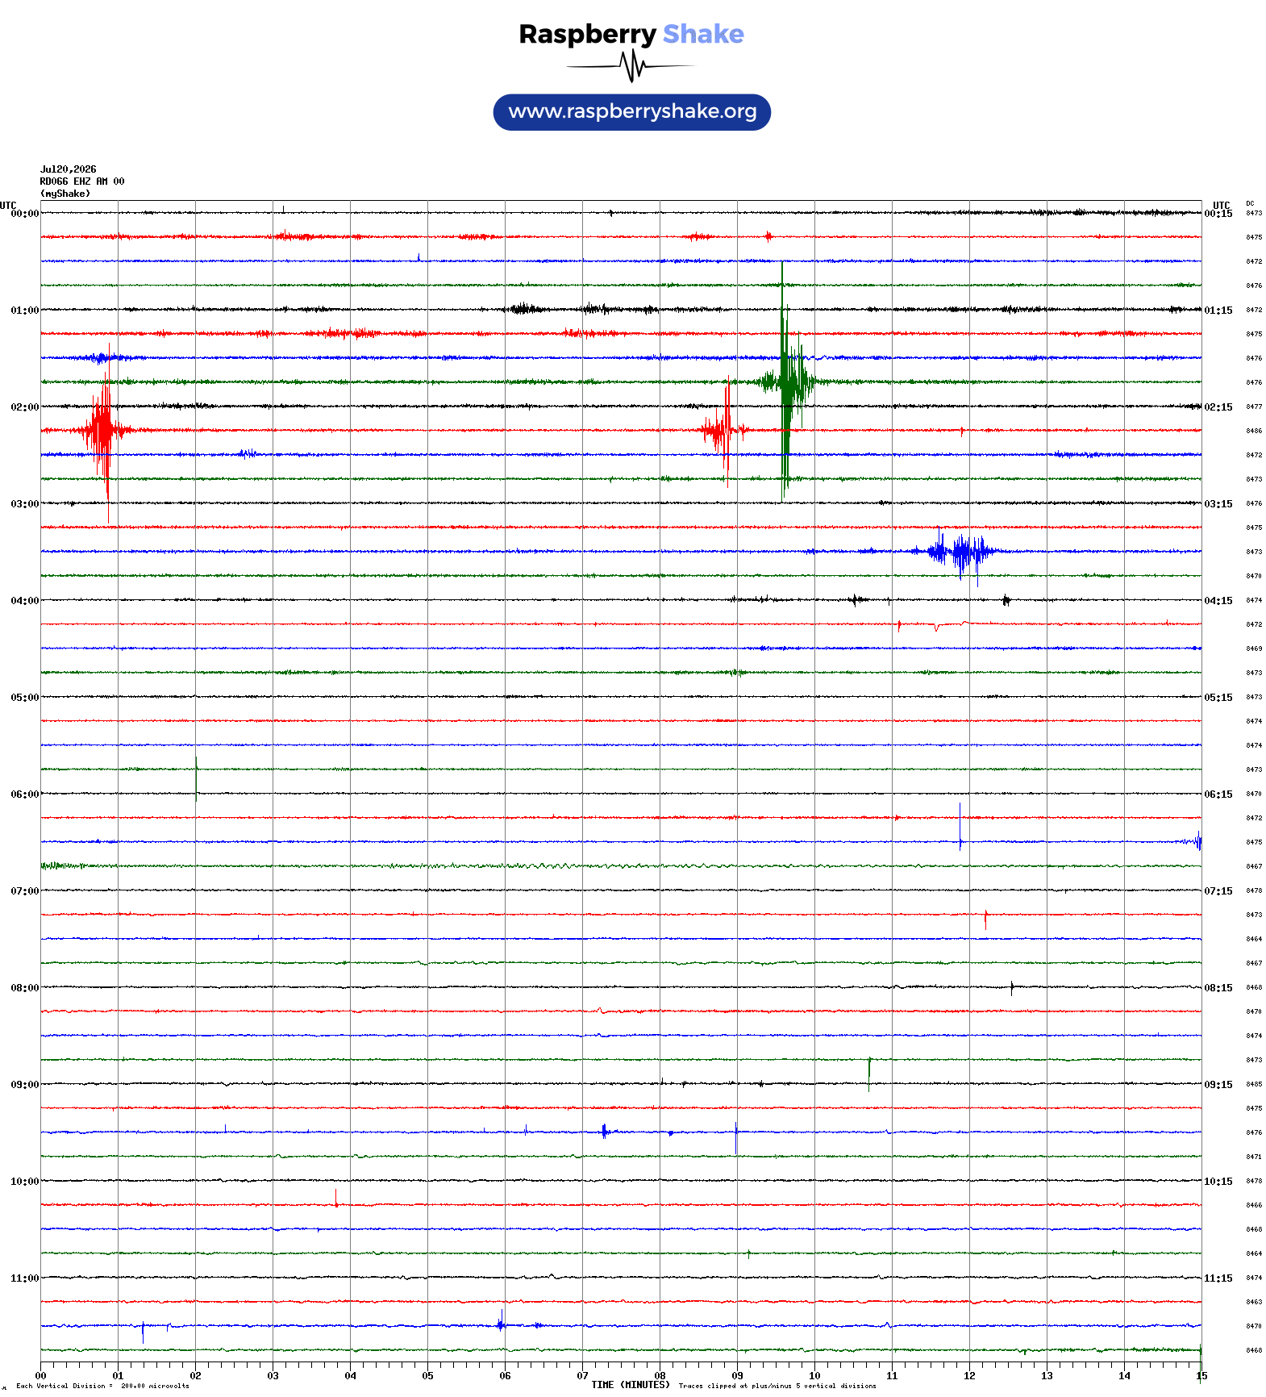Image resolution: width=1266 pixels, height=1397 pixels.
Task: Click the 08:15 label on the right
Action: coord(1218,988)
